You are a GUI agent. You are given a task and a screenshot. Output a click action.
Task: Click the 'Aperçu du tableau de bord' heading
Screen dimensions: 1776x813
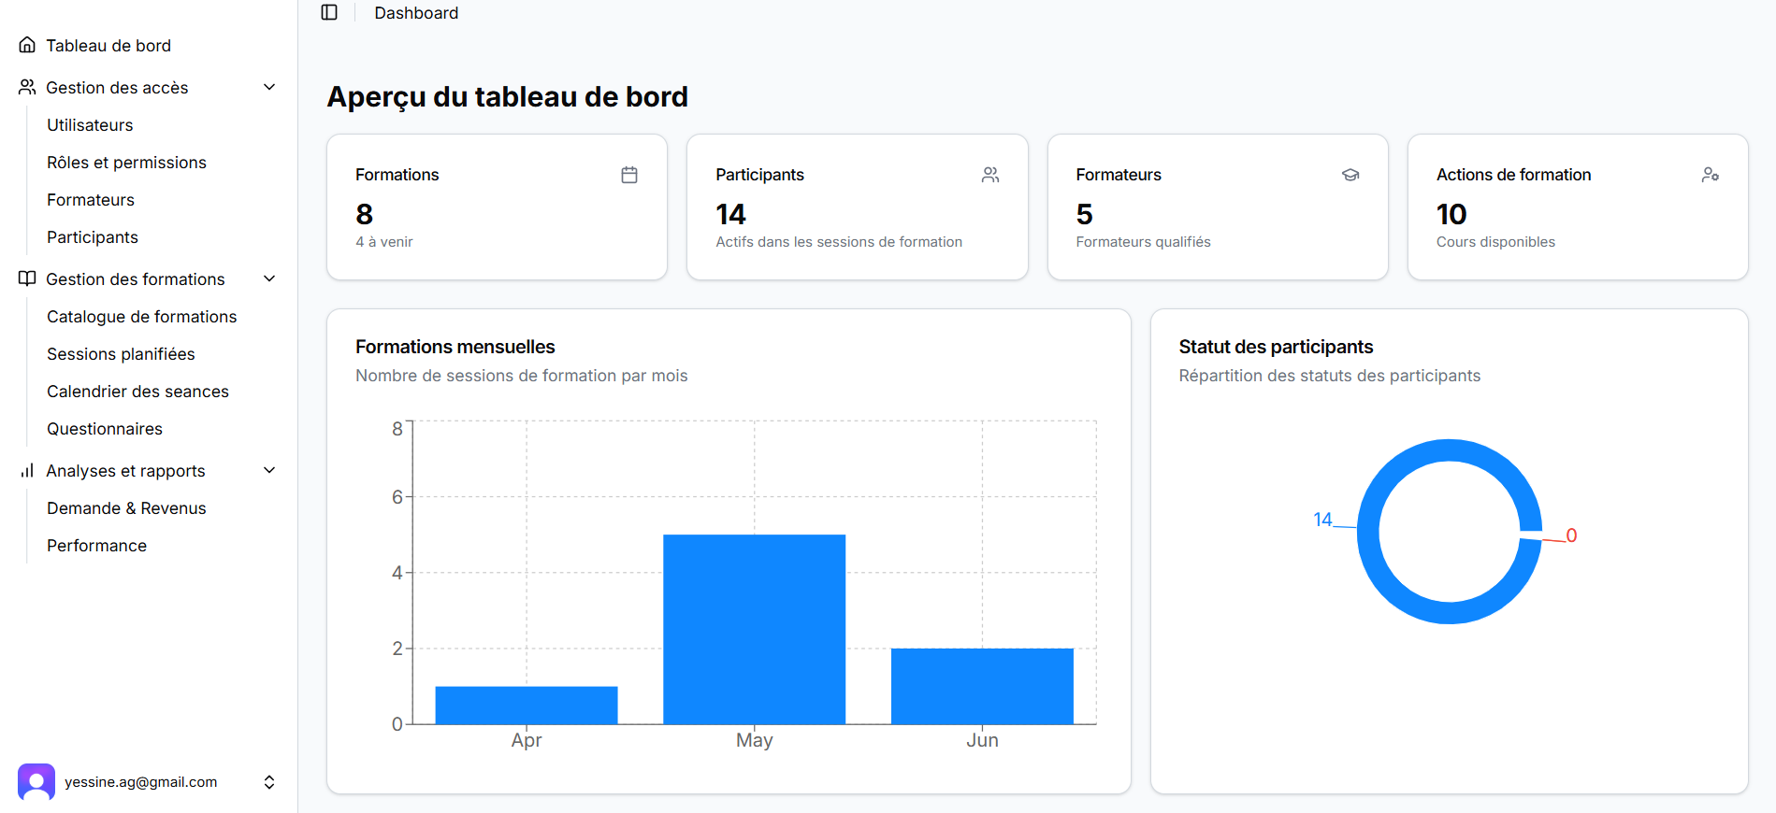507,97
